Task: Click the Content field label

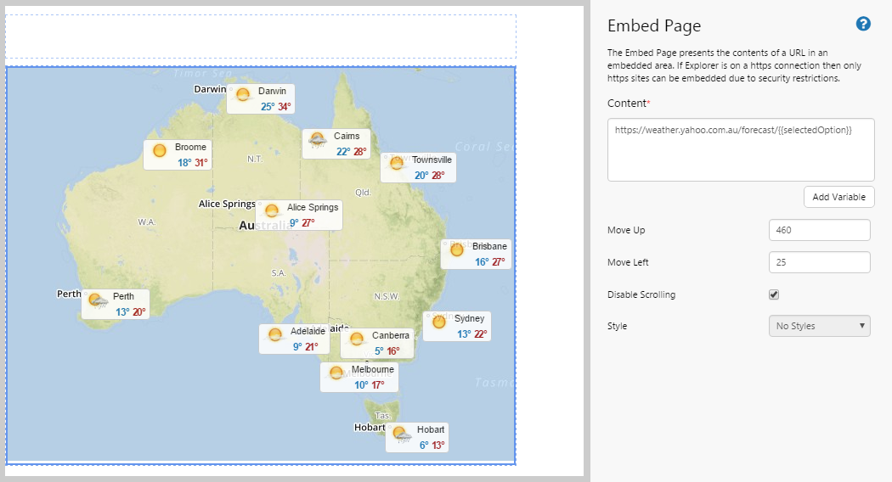Action: (629, 103)
